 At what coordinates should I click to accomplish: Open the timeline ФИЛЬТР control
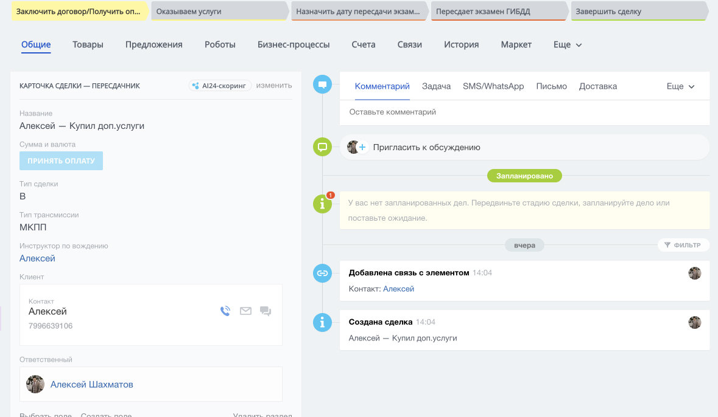(683, 245)
